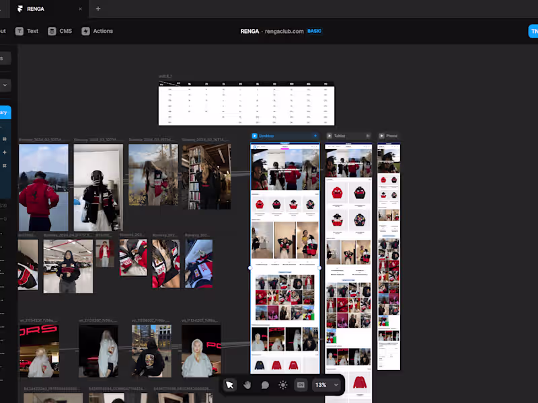Open the zoom percentage dropdown

coord(327,385)
